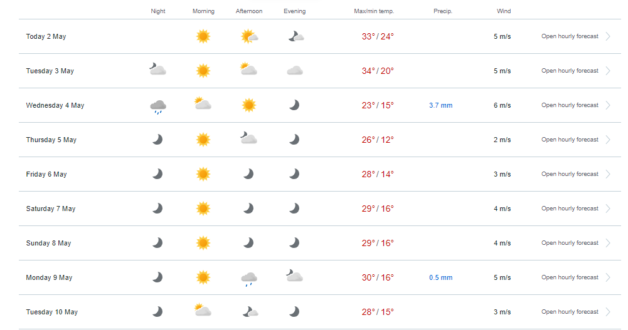Click the partly cloudy morning icon for Tuesday 10 May

(203, 311)
